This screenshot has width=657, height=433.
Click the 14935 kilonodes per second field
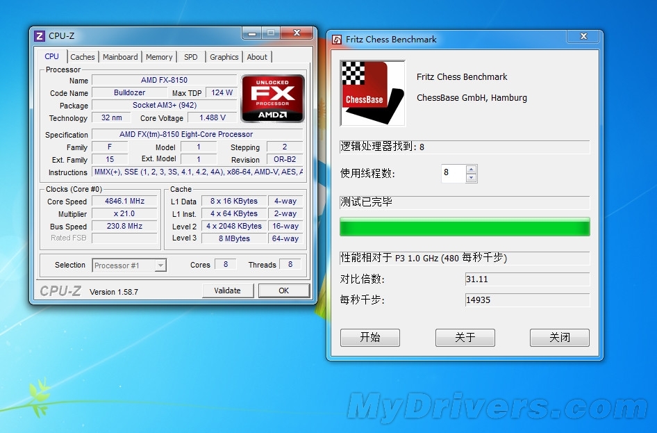[x=527, y=300]
